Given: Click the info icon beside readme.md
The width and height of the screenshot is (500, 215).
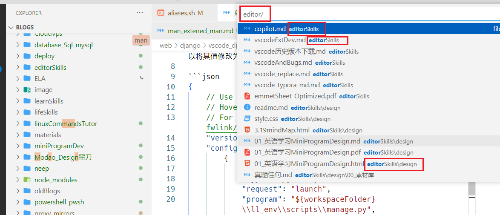Looking at the screenshot, I should click(247, 107).
